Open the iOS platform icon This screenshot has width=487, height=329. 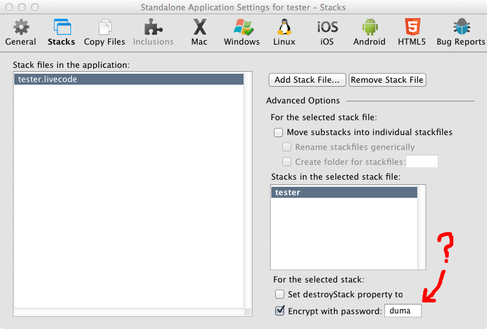click(327, 27)
